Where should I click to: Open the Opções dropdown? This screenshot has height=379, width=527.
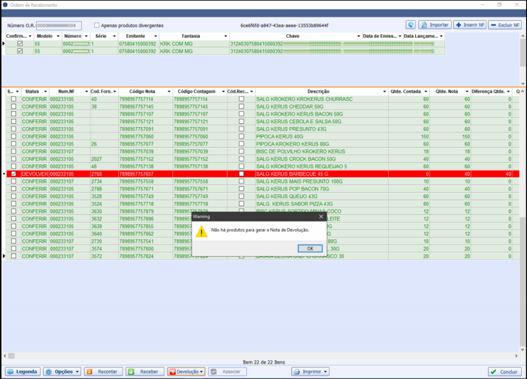pyautogui.click(x=62, y=372)
